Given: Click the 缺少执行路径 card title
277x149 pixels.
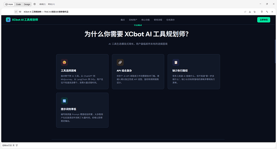Looking at the screenshot, I should (180, 70).
